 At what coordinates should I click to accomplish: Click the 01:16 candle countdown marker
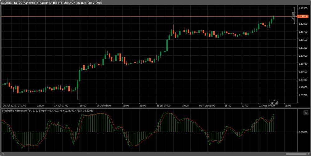pyautogui.click(x=274, y=102)
